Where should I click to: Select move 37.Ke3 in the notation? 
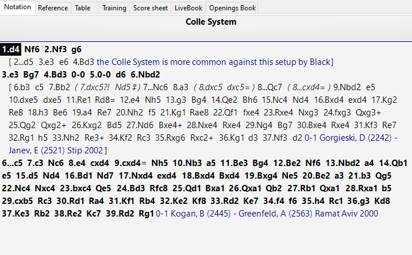click(16, 213)
